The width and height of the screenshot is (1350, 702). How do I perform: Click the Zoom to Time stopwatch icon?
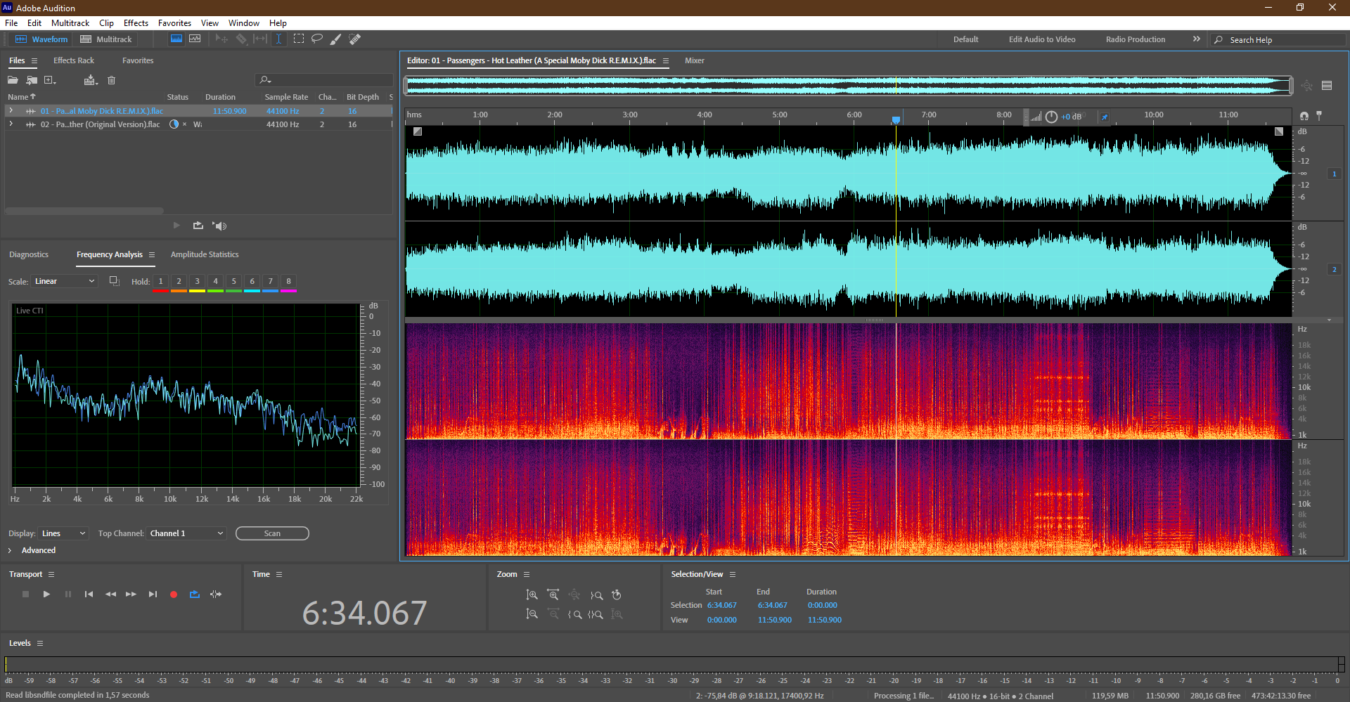[x=617, y=594]
